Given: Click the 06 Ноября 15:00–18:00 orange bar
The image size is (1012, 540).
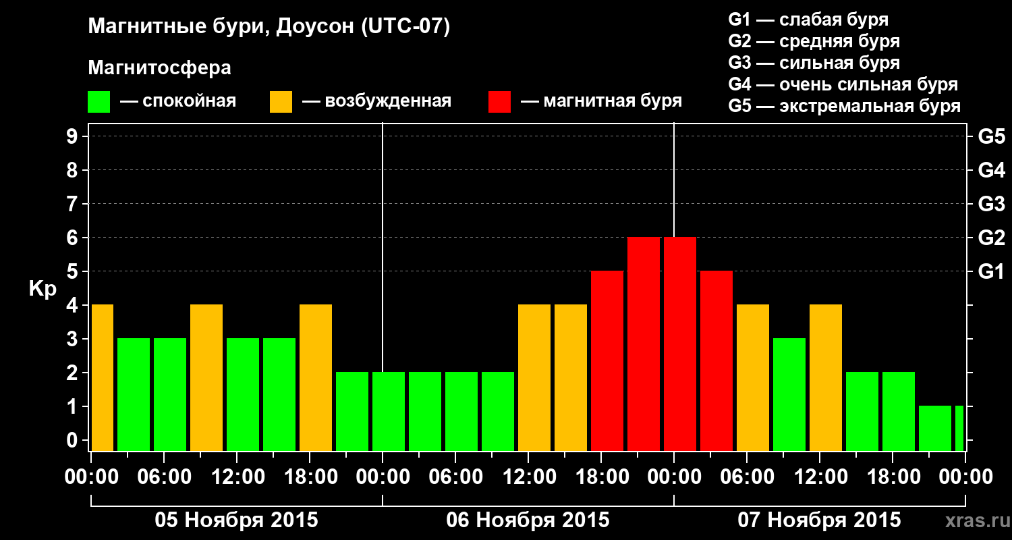Looking at the screenshot, I should point(571,377).
